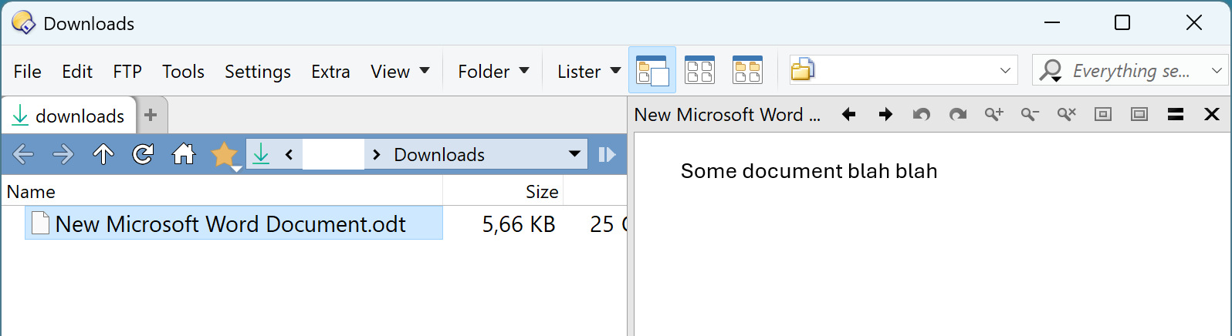1232x336 pixels.
Task: Click the Everything search input field
Action: 1131,71
